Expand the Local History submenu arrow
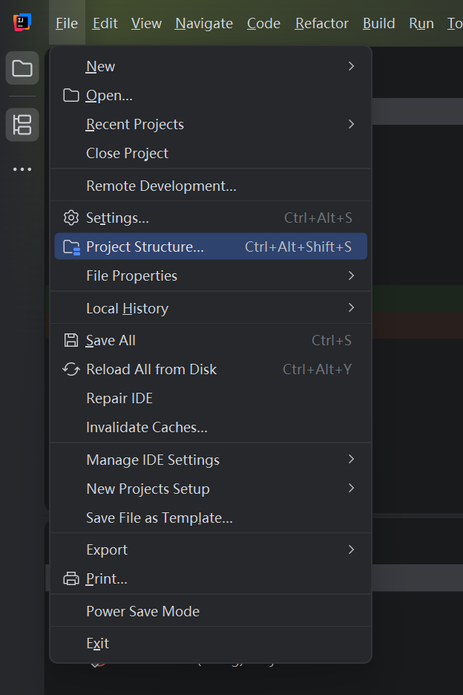This screenshot has height=695, width=463. [x=351, y=308]
